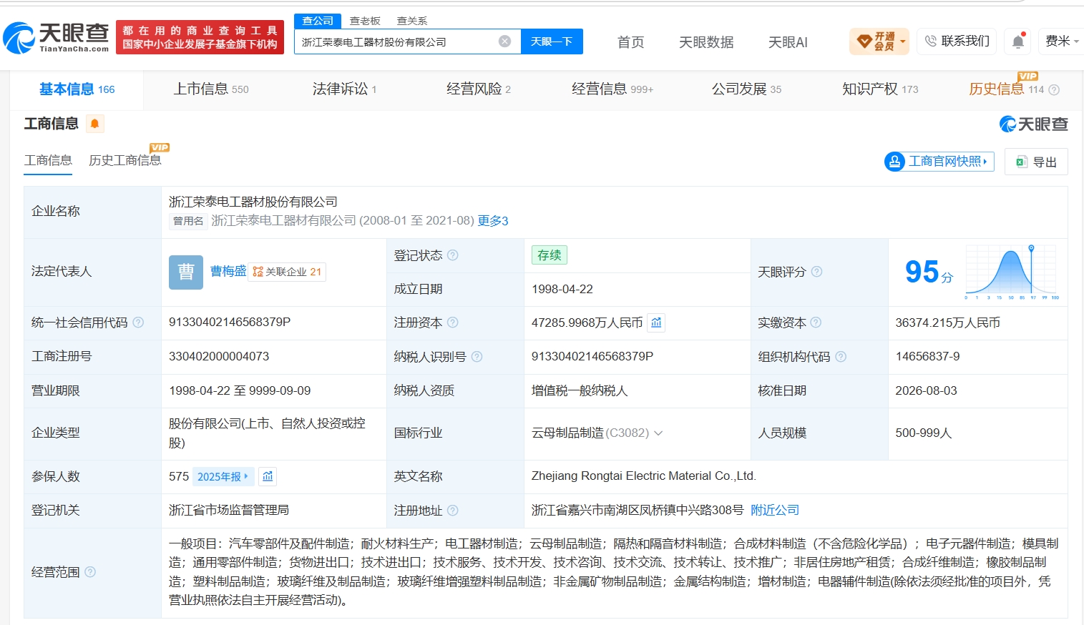
Task: Open the 附近公司 link
Action: (x=775, y=510)
